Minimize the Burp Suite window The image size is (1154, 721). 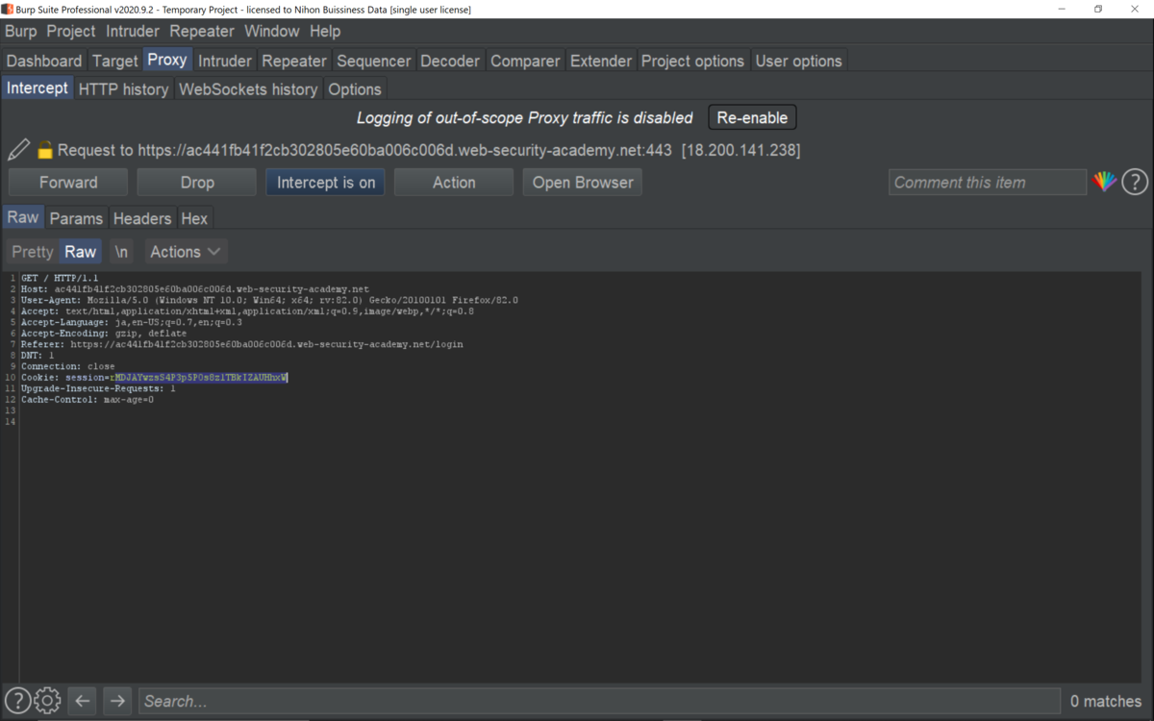click(1062, 9)
